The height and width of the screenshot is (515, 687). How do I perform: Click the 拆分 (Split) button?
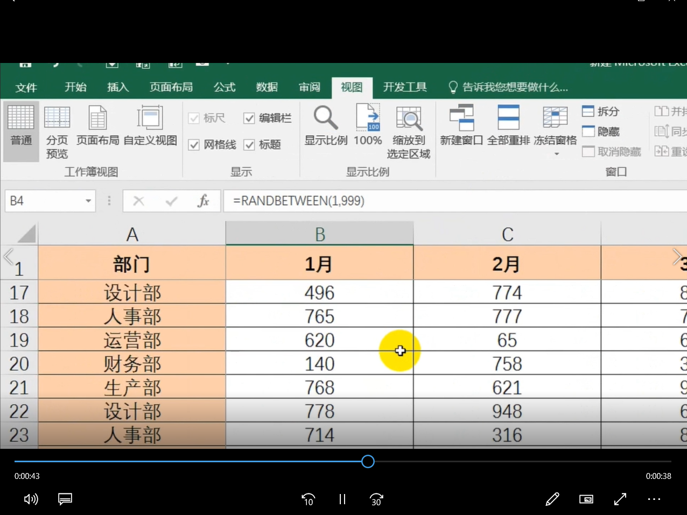(601, 111)
